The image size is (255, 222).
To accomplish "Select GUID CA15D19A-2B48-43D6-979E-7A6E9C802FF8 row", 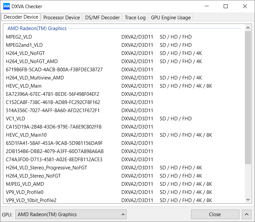I will [124, 127].
